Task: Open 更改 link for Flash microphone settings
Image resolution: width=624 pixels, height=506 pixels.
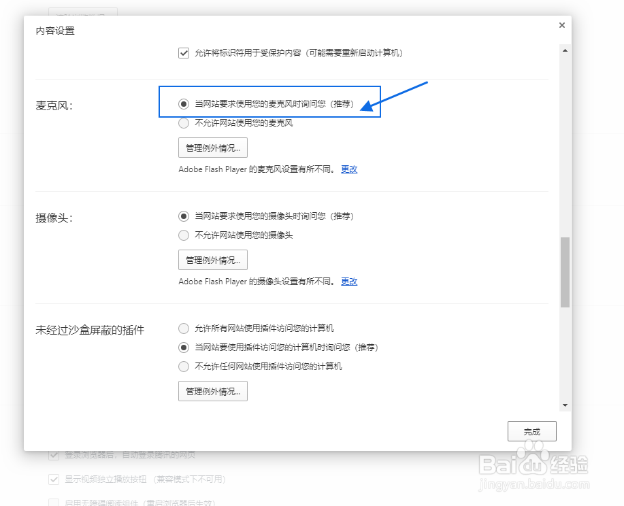Action: coord(349,169)
